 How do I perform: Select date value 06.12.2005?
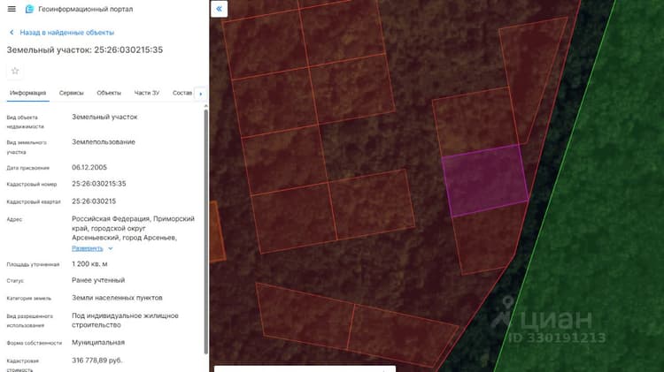(89, 167)
